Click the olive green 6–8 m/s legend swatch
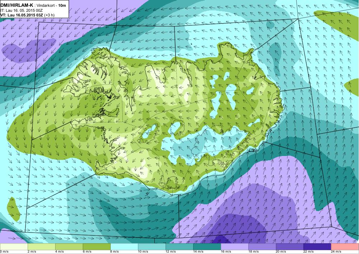The width and height of the screenshot is (359, 254). click(x=97, y=247)
